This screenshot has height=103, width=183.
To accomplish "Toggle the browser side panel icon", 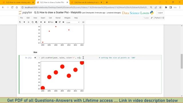I will pos(170,7).
